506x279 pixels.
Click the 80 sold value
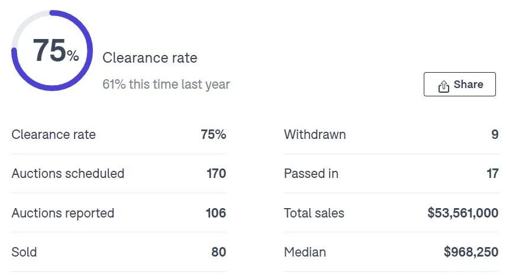[218, 252]
